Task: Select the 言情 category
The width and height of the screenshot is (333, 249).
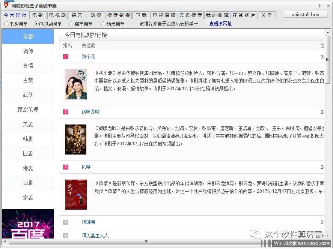Action: (28, 66)
